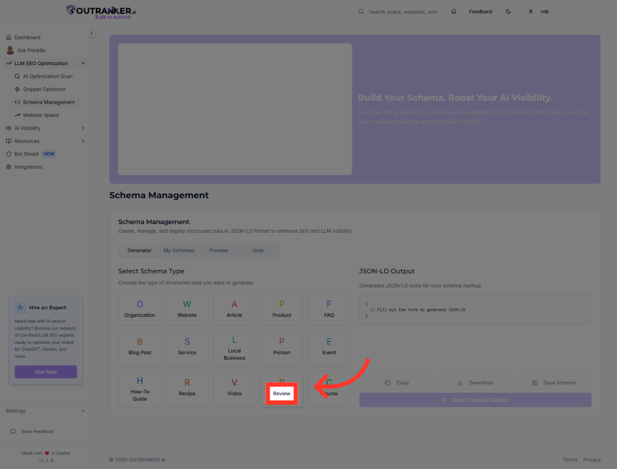Click the Hire an Expert heading

coord(48,307)
